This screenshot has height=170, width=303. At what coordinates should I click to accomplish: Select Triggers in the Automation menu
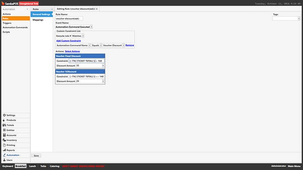pos(7,23)
